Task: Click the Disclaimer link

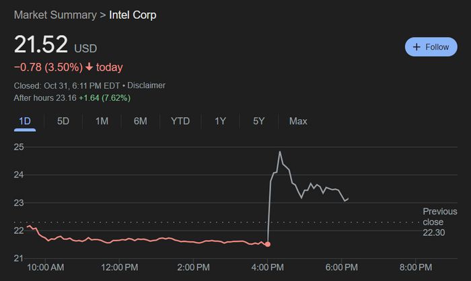Action: pos(146,85)
